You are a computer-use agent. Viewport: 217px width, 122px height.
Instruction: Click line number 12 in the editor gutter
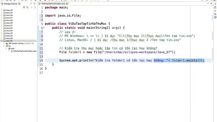coord(41,52)
